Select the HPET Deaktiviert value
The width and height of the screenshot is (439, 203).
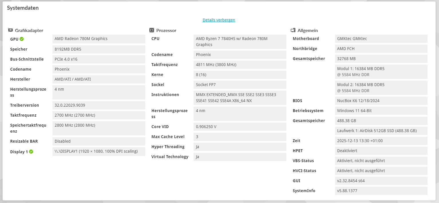click(381, 151)
